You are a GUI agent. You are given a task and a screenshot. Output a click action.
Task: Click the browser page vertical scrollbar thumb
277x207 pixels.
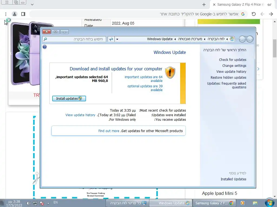point(275,49)
